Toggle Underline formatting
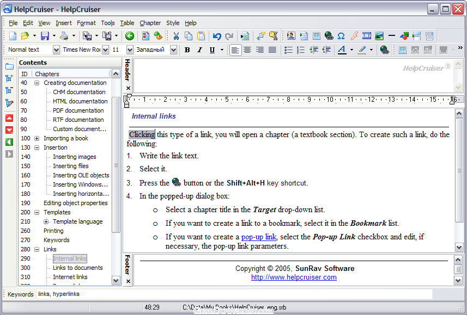The width and height of the screenshot is (467, 315). click(x=212, y=50)
